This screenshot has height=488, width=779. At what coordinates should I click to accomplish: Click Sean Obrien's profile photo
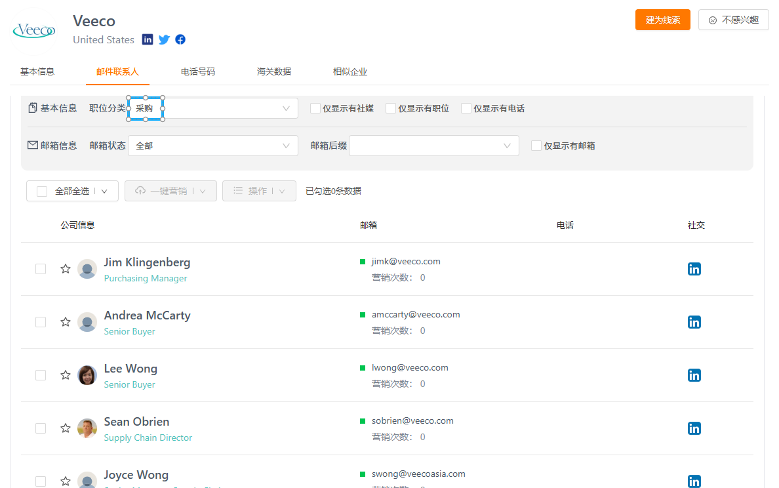87,428
